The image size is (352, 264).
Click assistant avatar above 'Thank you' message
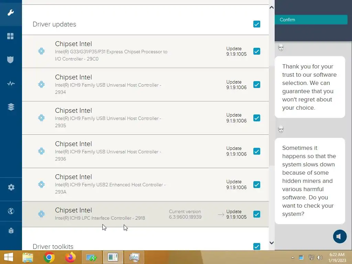click(x=281, y=47)
